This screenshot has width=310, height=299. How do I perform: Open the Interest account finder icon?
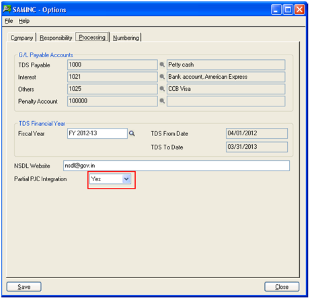pyautogui.click(x=162, y=77)
